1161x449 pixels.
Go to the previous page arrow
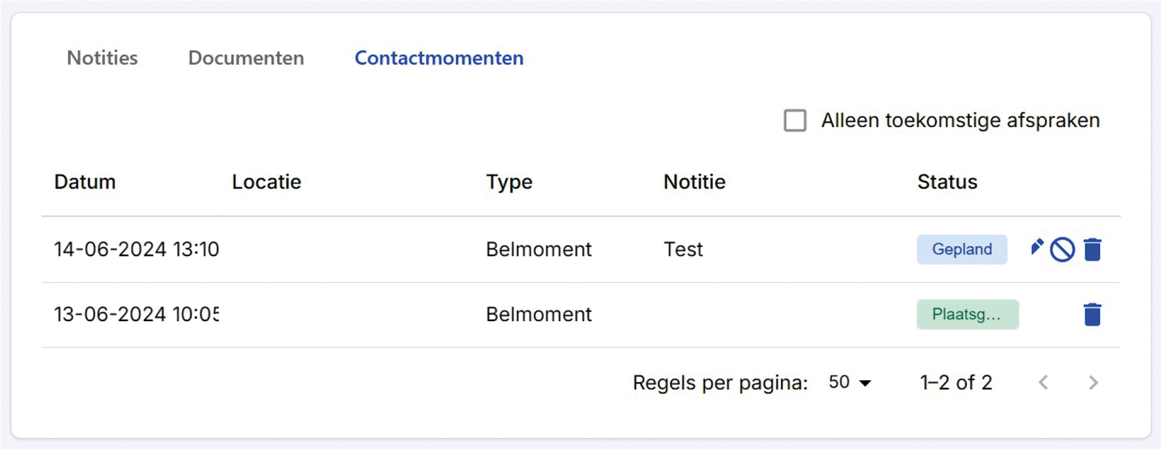tap(1044, 383)
